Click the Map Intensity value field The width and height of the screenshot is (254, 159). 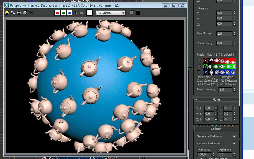tap(226, 90)
